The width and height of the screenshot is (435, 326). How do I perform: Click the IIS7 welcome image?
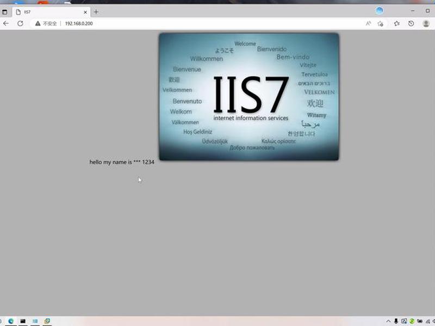point(249,97)
